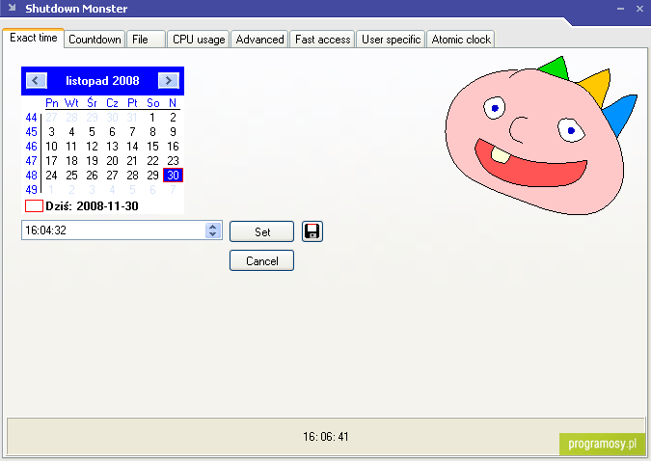
Task: Select day 24 in the calendar
Action: coord(51,176)
